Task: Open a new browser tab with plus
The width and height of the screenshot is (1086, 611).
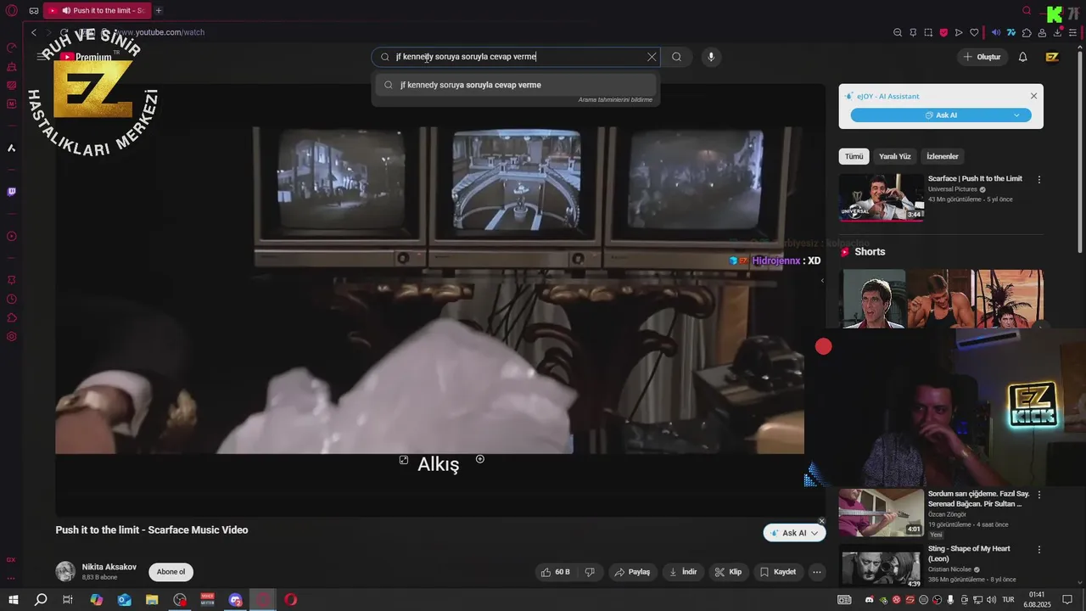Action: [x=158, y=10]
